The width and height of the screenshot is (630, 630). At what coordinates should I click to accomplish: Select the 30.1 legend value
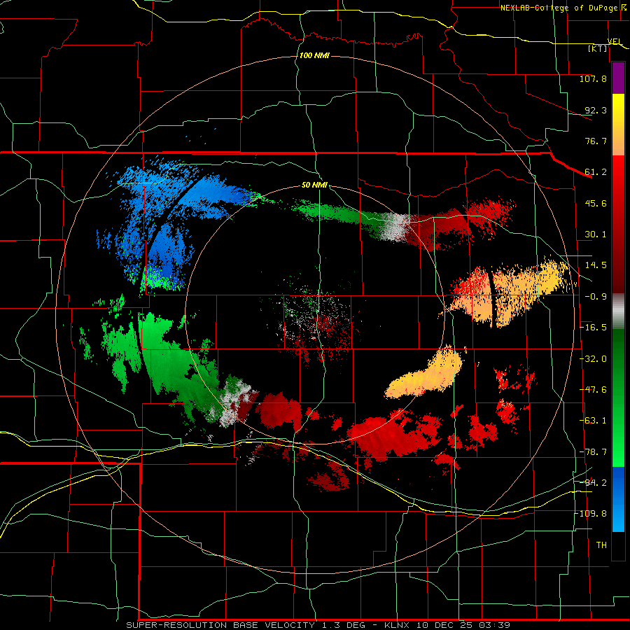pyautogui.click(x=596, y=234)
